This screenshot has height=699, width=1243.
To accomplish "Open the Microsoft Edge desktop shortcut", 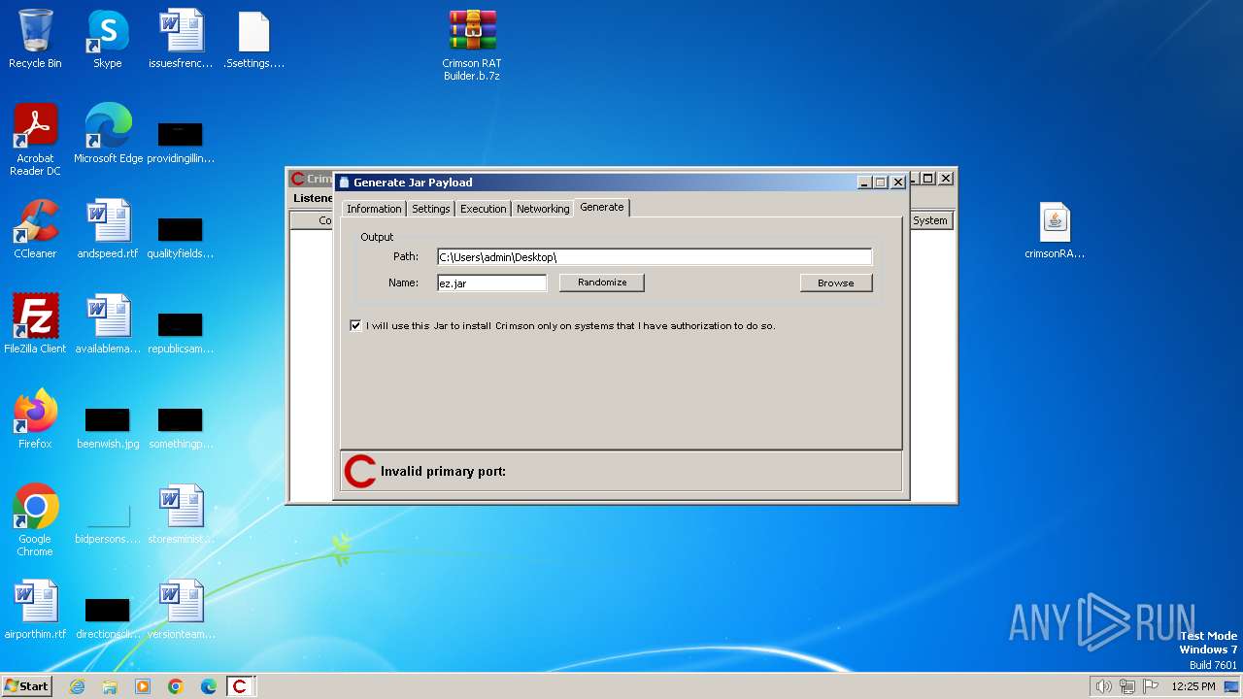I will point(108,135).
